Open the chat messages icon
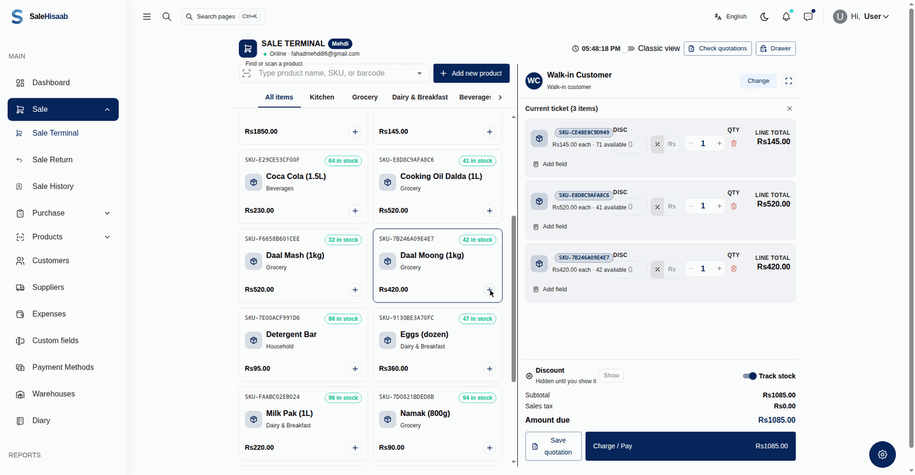This screenshot has width=915, height=475. coord(808,17)
